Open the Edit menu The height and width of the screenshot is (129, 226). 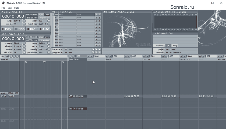(x=10, y=8)
